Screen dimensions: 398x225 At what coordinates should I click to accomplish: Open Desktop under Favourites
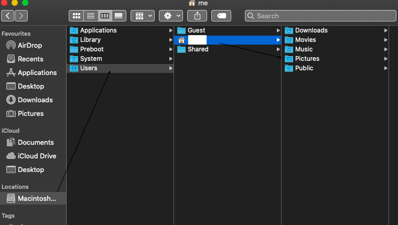coord(33,87)
